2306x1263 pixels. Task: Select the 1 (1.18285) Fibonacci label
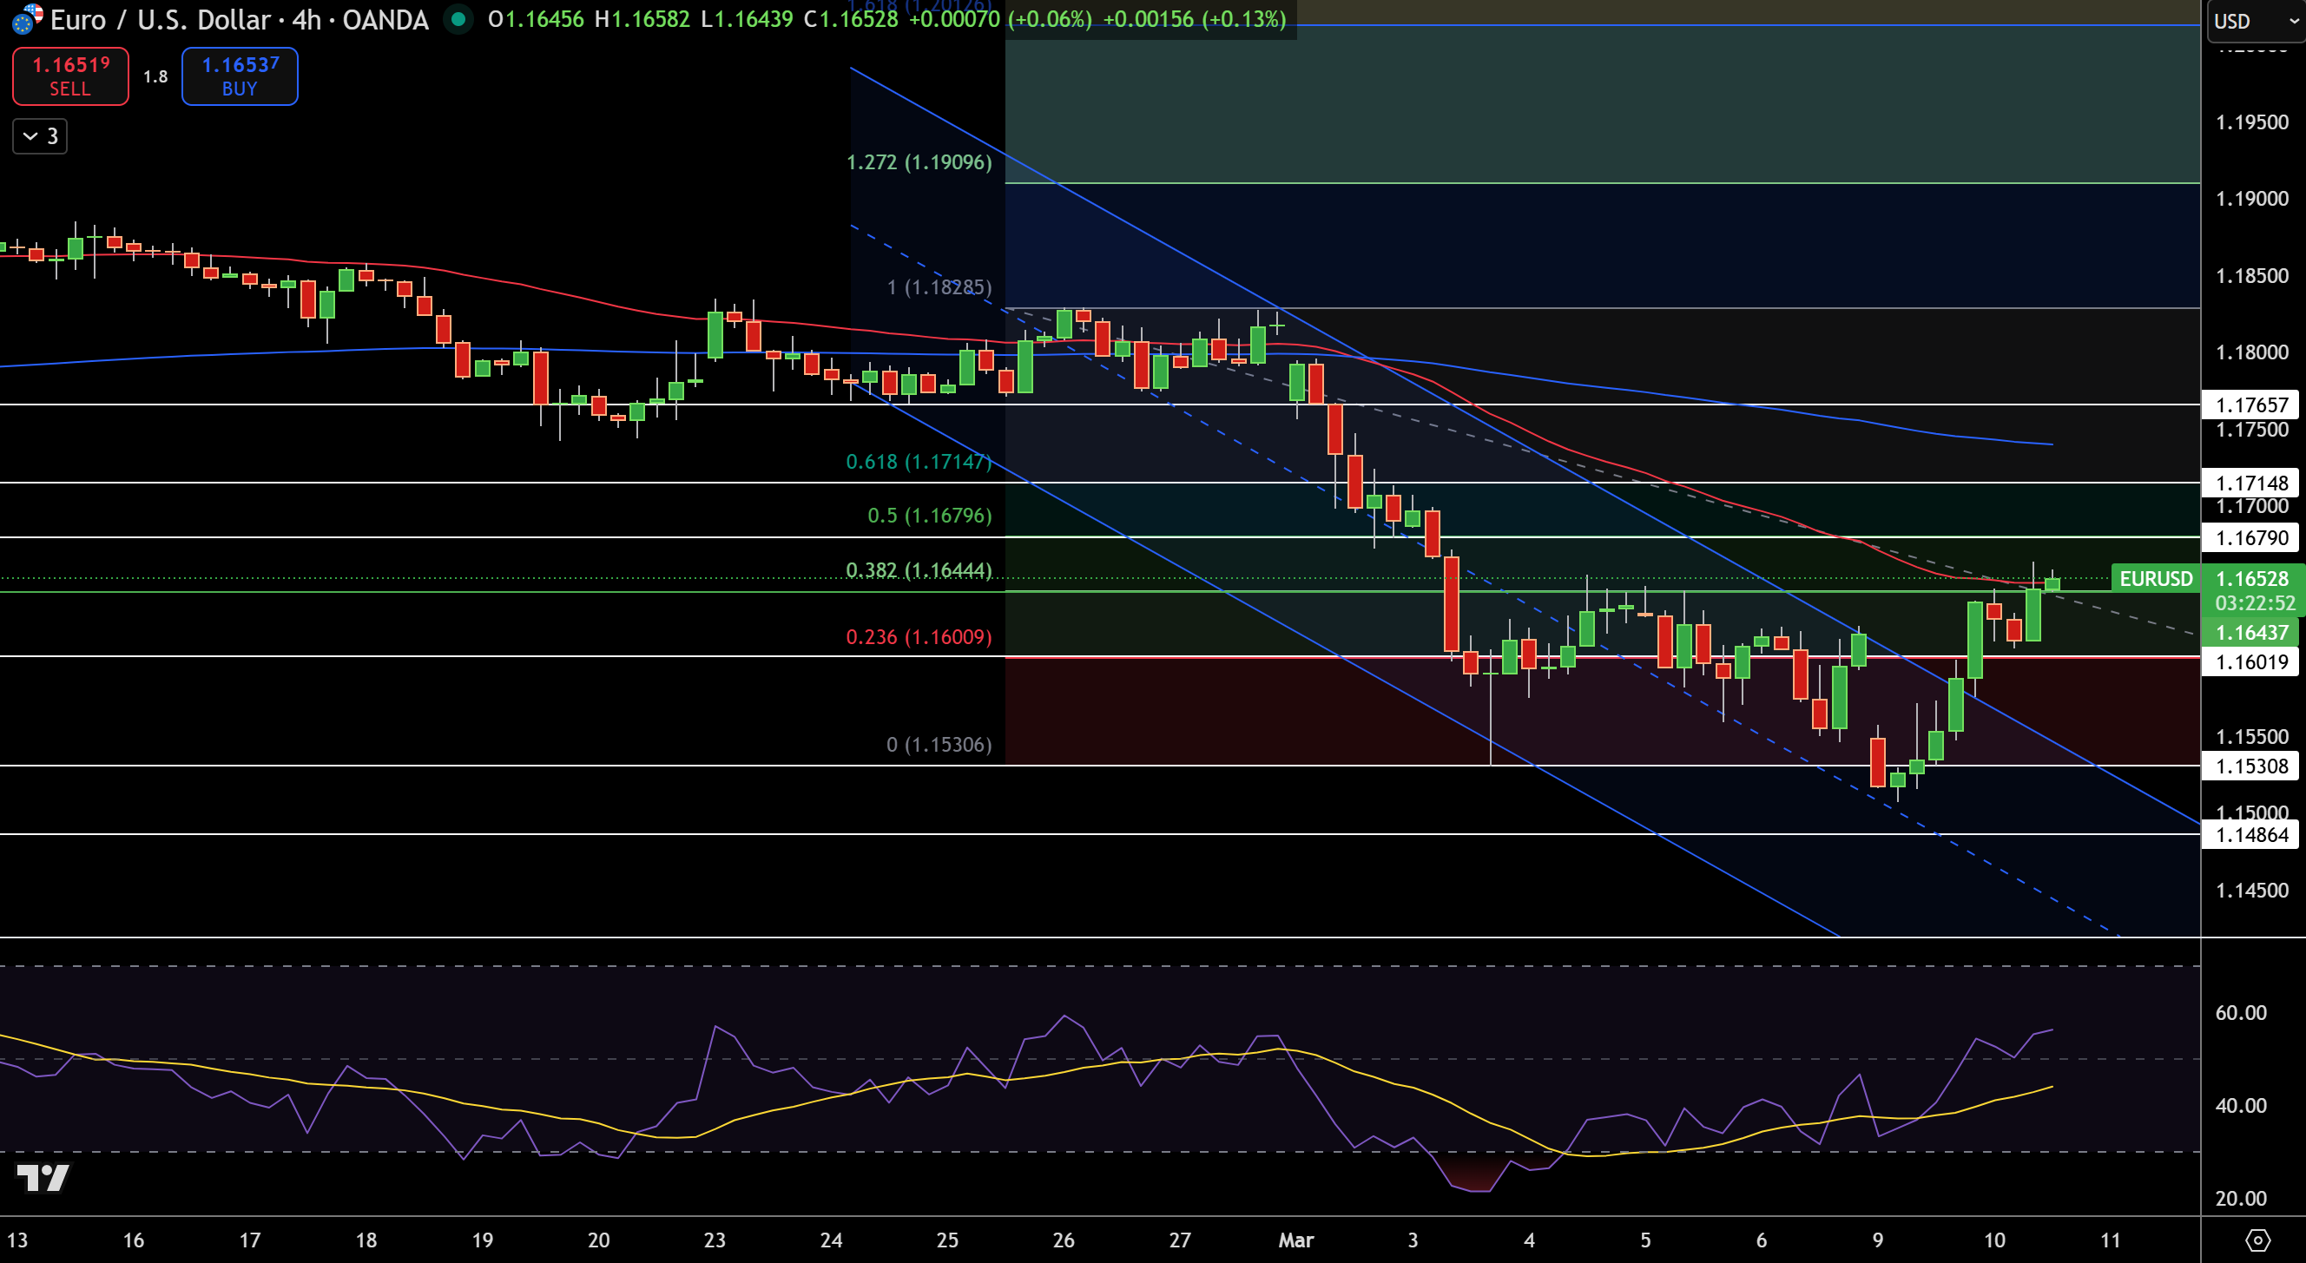click(x=939, y=286)
